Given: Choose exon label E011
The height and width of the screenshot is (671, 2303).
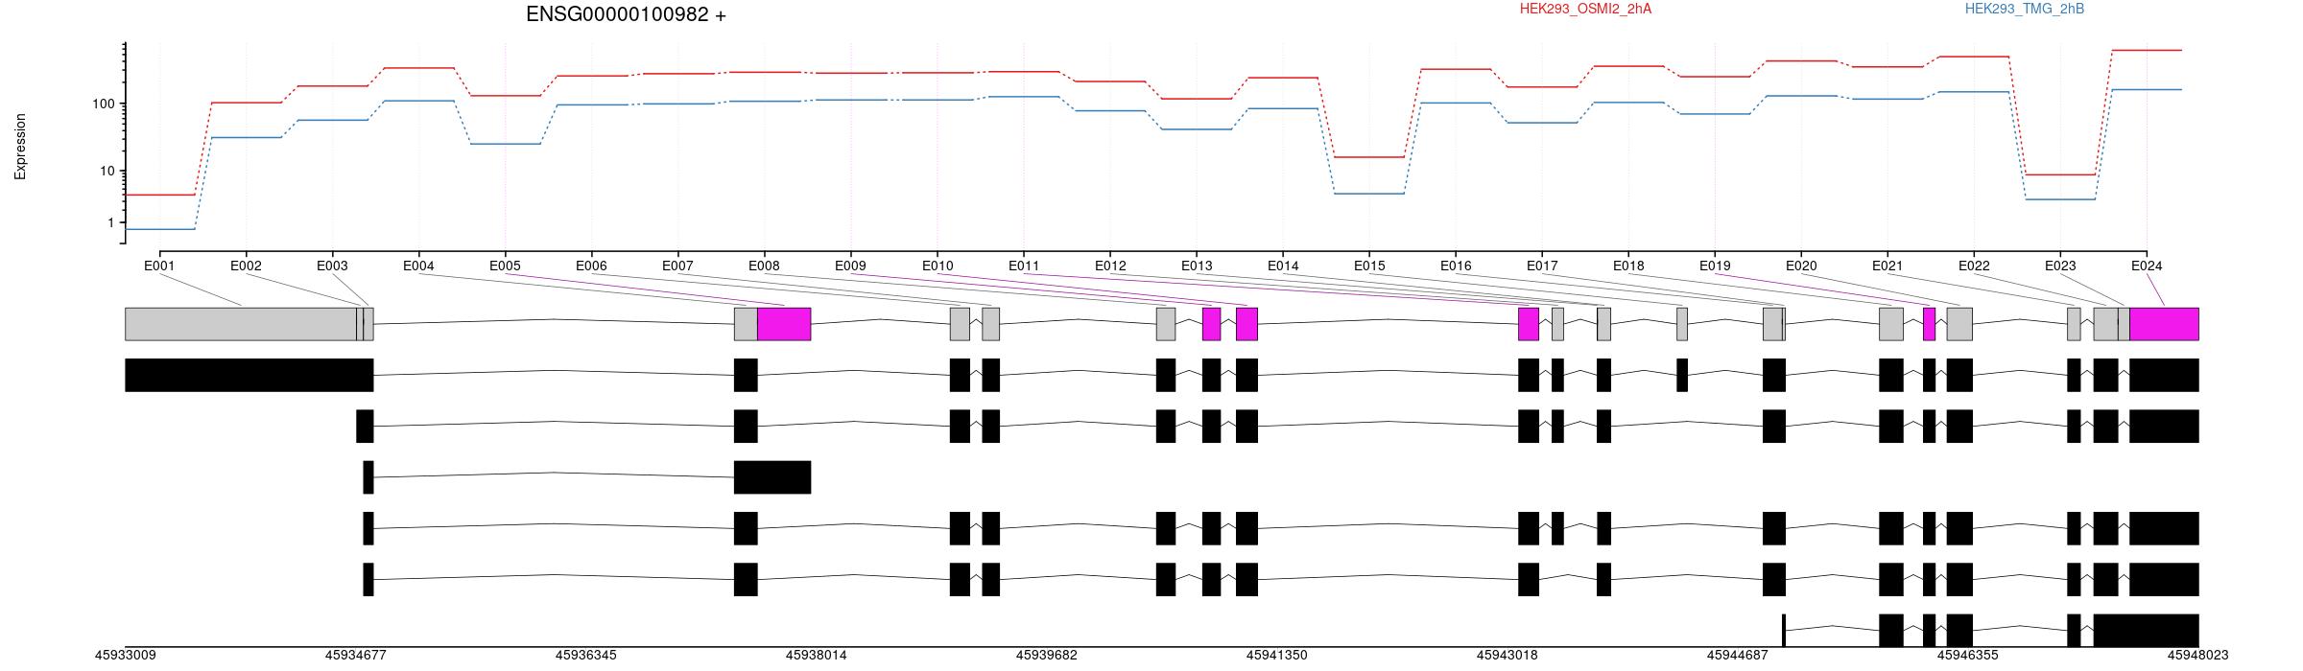Looking at the screenshot, I should click(x=1024, y=266).
